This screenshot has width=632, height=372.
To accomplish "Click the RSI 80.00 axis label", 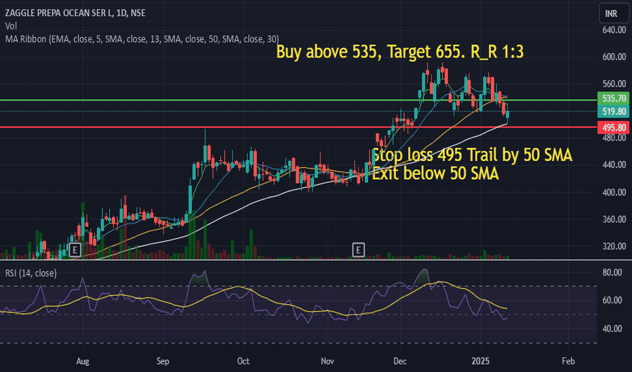I will [612, 273].
